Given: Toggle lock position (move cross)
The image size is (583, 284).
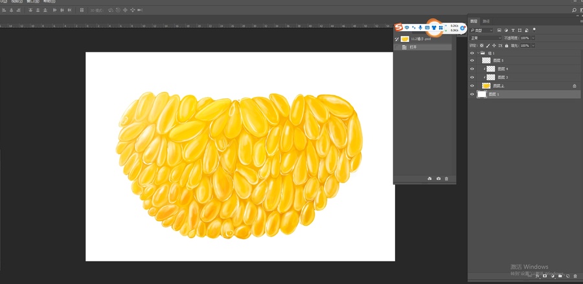Looking at the screenshot, I should tap(494, 45).
